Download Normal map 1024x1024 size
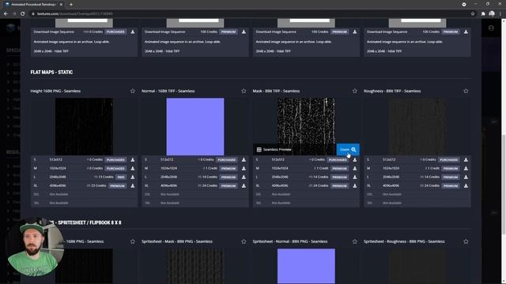The image size is (506, 284). tap(244, 168)
